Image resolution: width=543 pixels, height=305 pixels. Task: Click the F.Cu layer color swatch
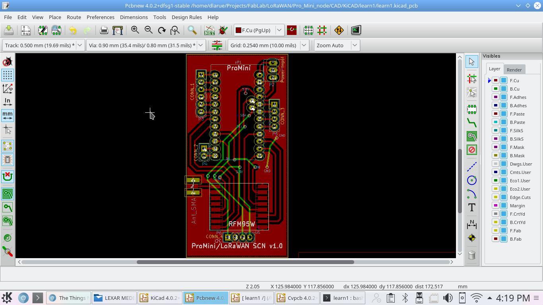[x=496, y=80]
